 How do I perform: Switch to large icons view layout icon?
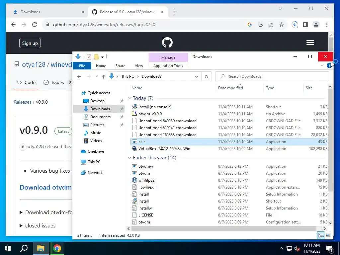point(328,235)
